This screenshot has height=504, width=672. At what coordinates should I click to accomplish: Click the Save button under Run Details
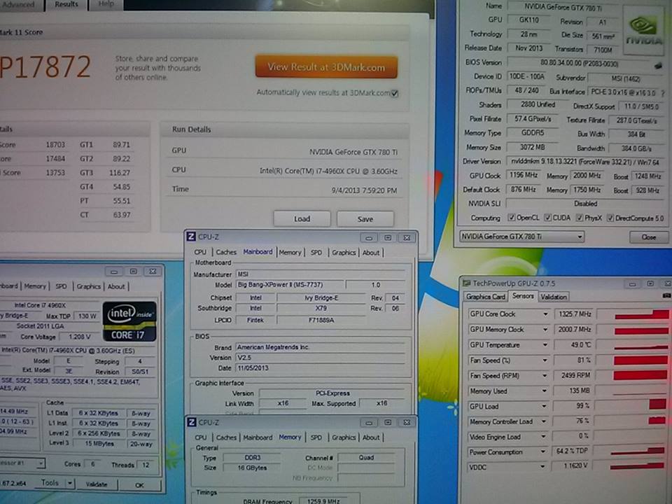coord(365,219)
